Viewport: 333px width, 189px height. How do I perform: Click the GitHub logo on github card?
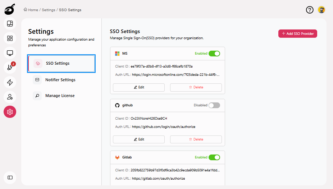117,105
